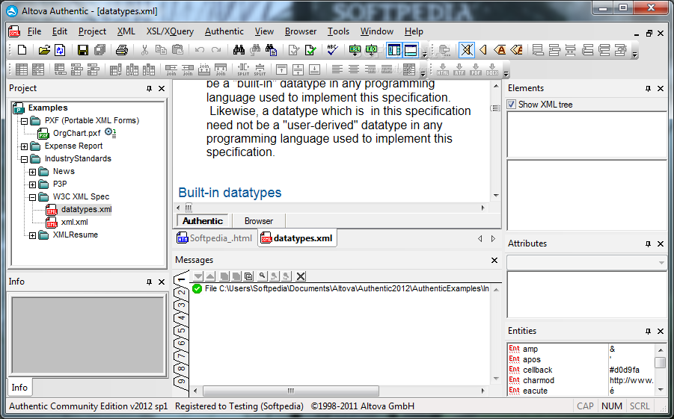
Task: Click the Open file folder icon
Action: 44,50
